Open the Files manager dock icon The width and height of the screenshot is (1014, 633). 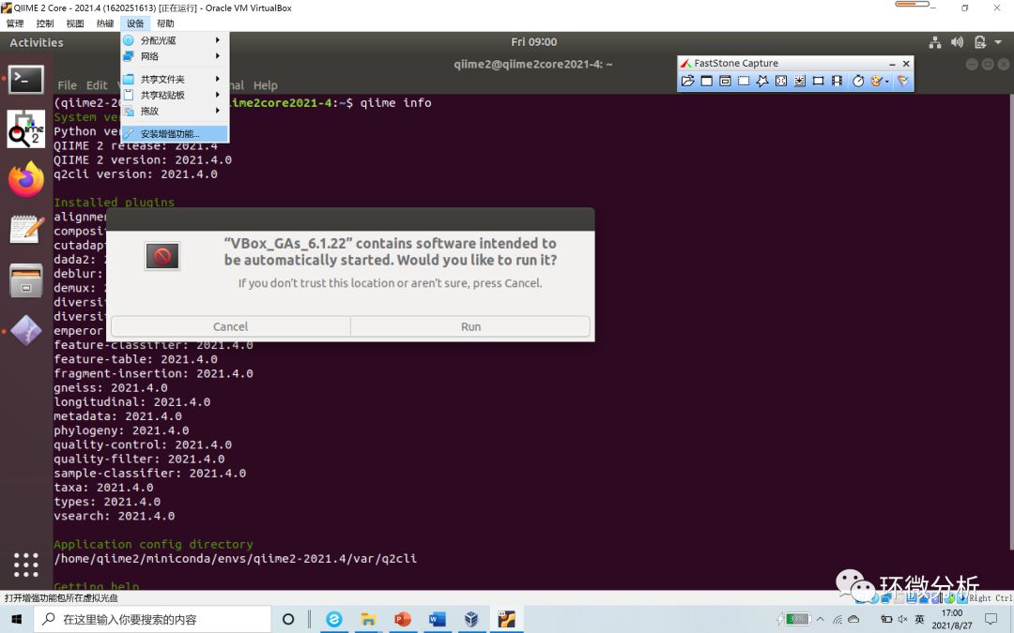[x=26, y=280]
